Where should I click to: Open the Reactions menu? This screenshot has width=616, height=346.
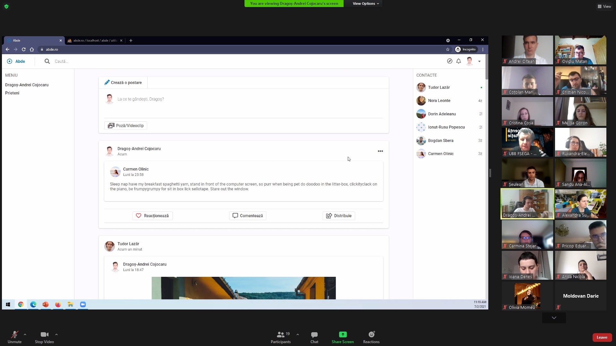coord(371,337)
